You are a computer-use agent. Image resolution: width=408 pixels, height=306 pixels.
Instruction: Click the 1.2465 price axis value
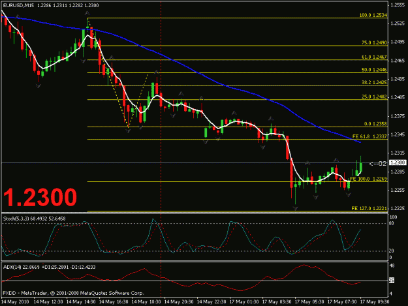[398, 60]
